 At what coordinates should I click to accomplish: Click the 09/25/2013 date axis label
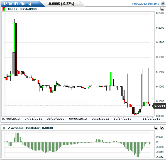click(100, 119)
